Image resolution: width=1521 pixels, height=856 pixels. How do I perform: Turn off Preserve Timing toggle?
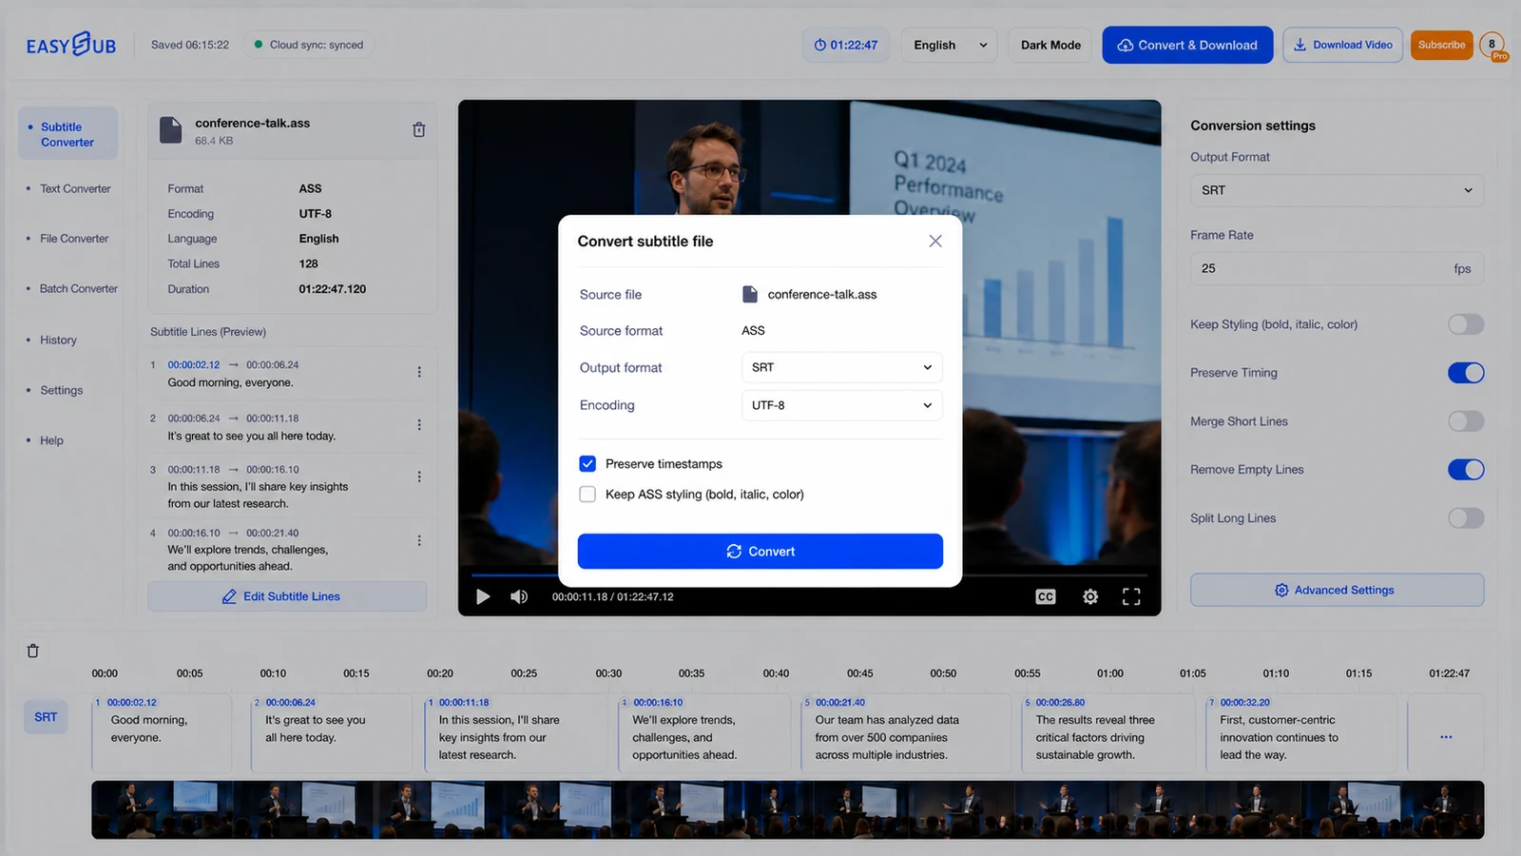(1466, 373)
